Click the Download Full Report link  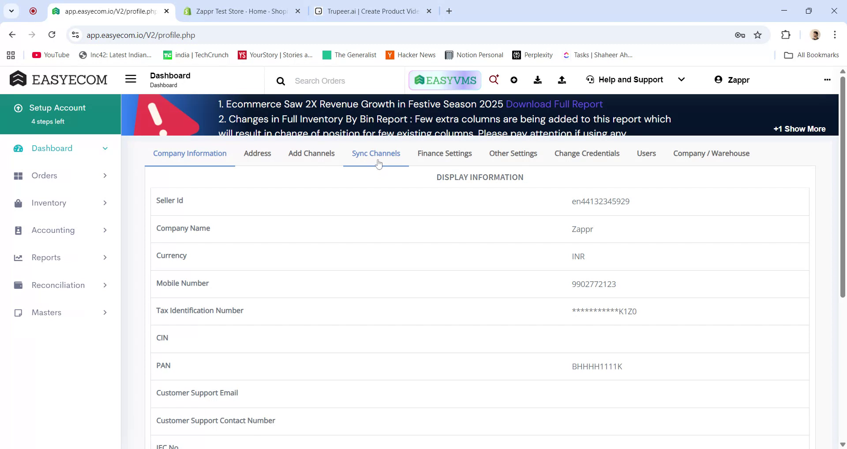coord(555,104)
